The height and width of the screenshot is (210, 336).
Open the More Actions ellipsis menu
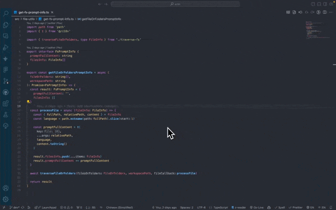[x=331, y=12]
